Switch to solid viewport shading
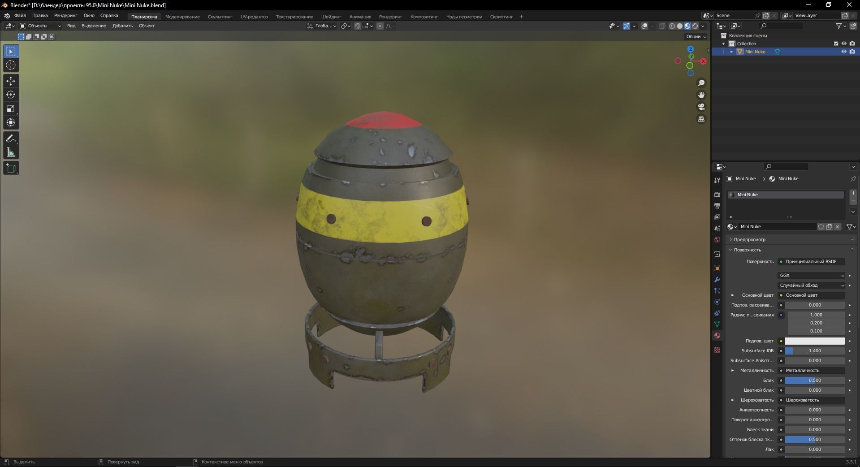Viewport: 860px width, 467px height. pyautogui.click(x=680, y=26)
